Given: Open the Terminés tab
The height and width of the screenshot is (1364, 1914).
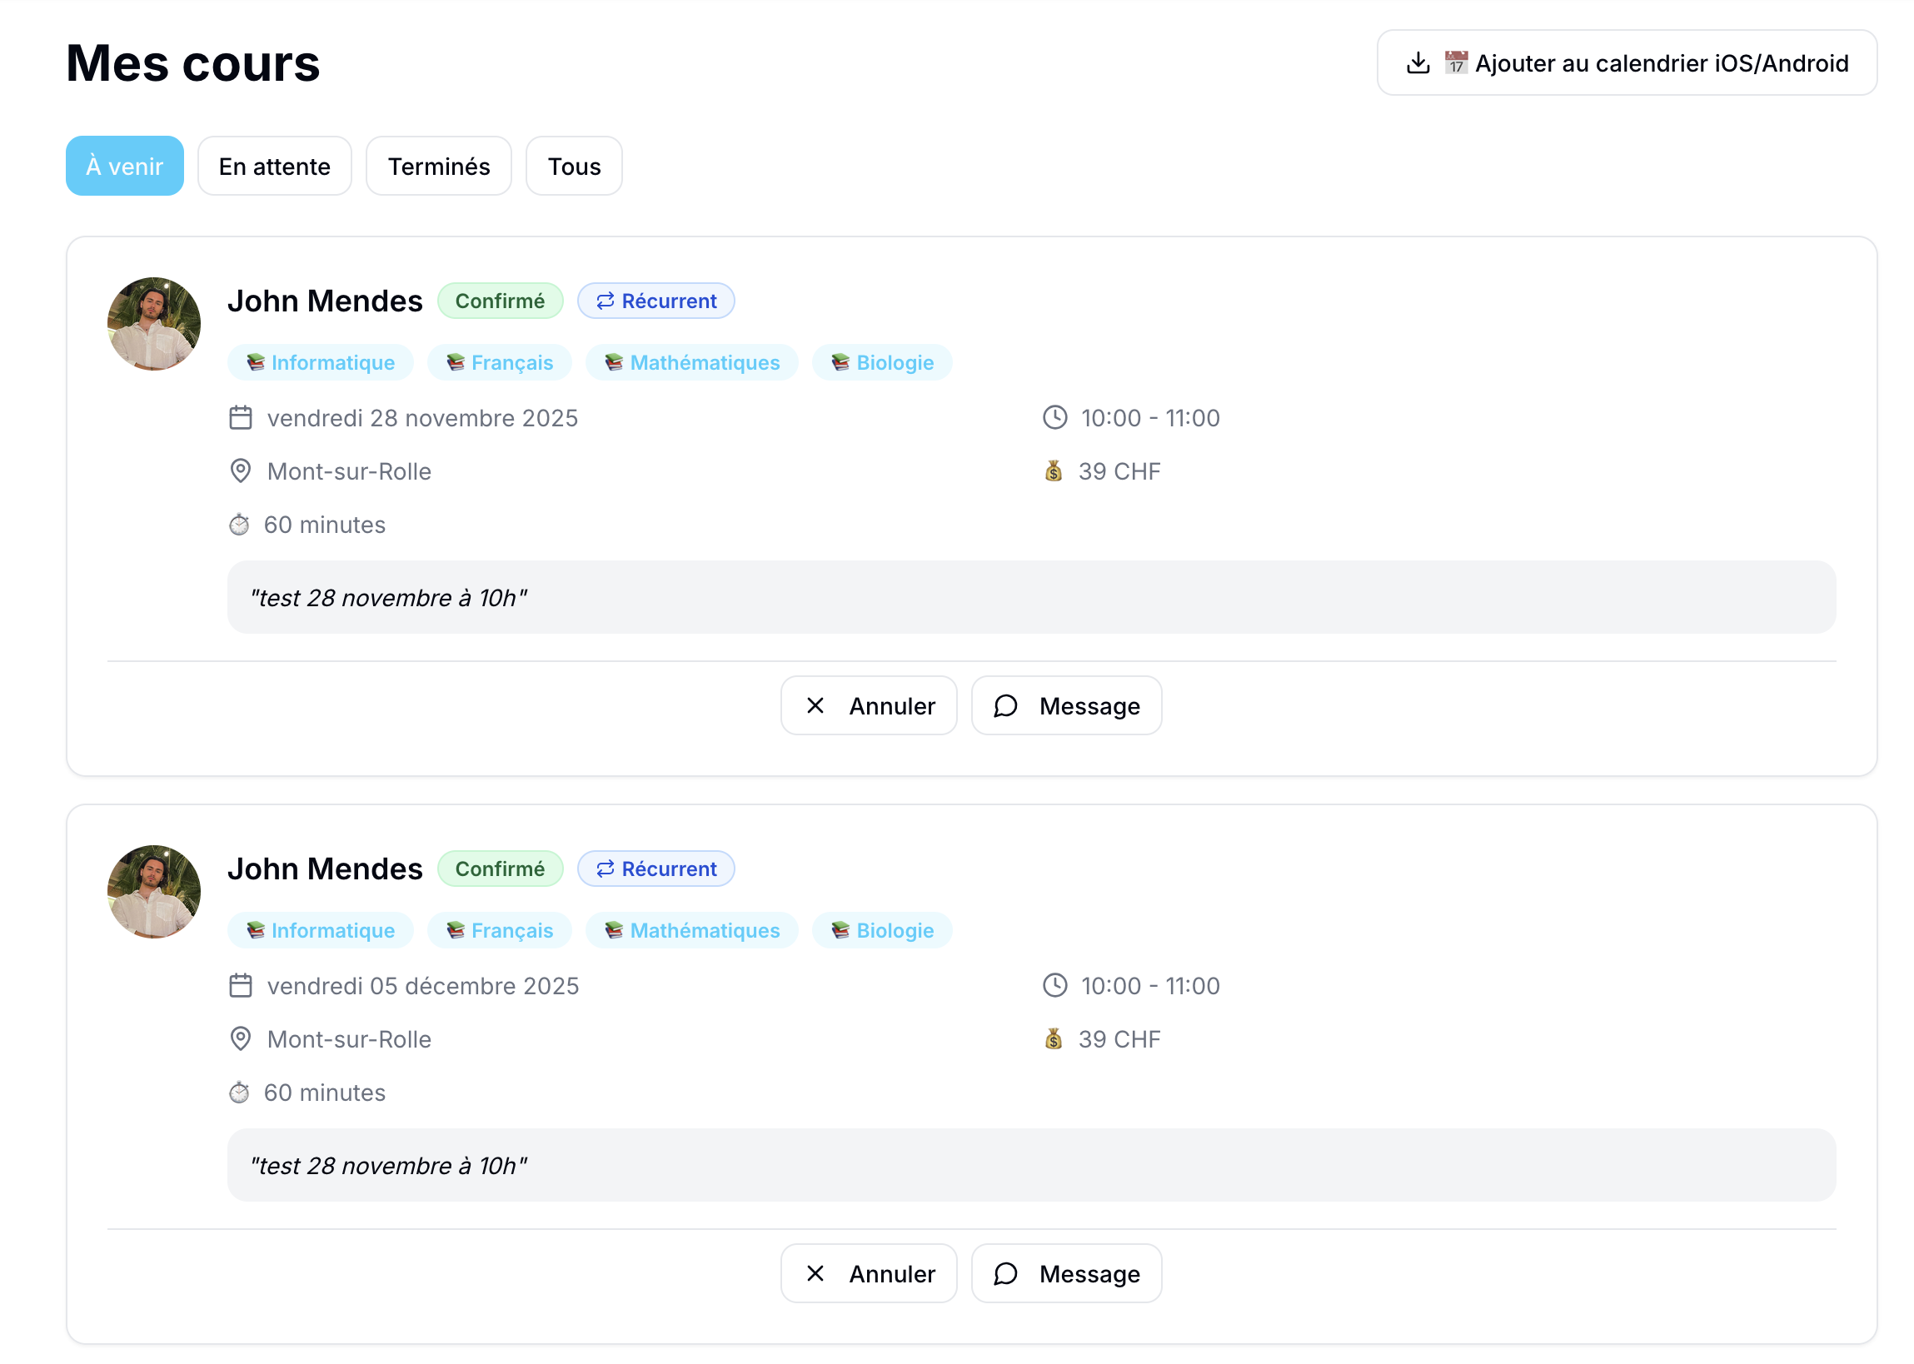Looking at the screenshot, I should (438, 167).
